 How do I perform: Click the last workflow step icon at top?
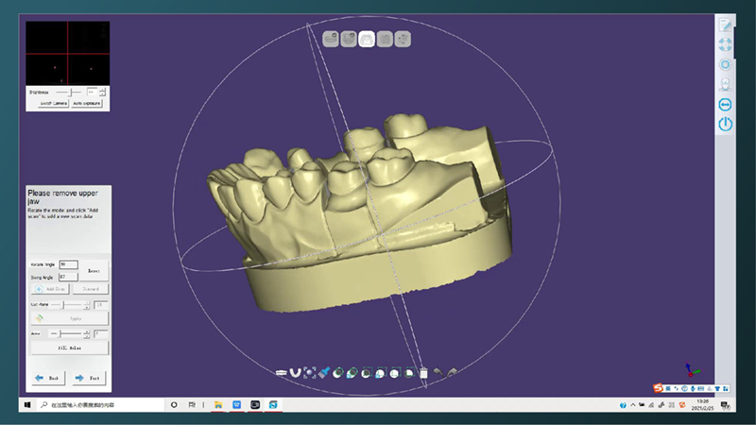(403, 39)
